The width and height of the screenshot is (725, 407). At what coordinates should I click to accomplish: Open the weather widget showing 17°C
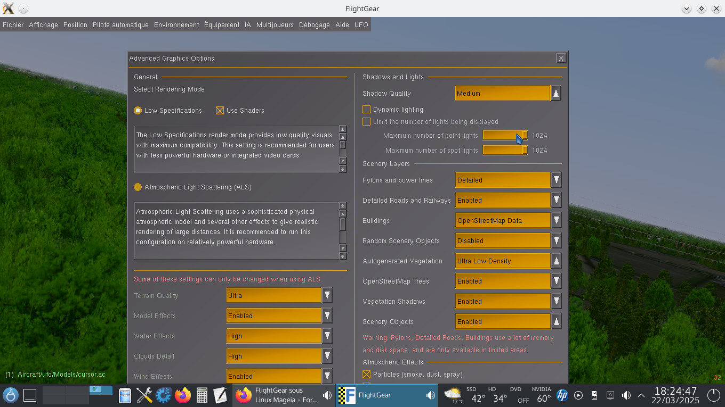(x=453, y=395)
